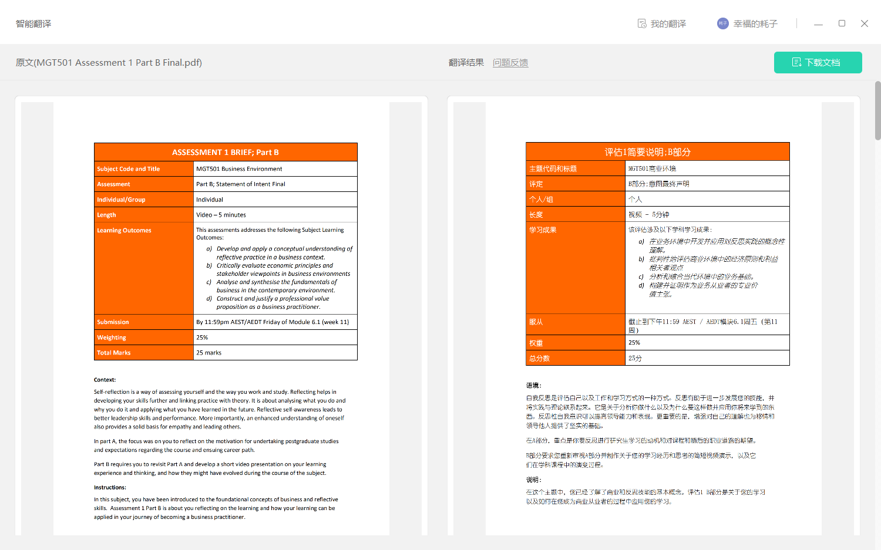The height and width of the screenshot is (550, 881).
Task: Click the username 幸福的耗子
Action: [x=755, y=23]
